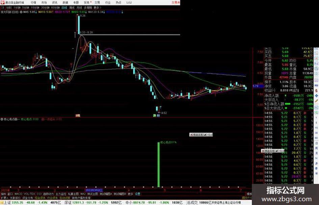319x205 pixels.
Task: Click the 指标 button at bottom left
Action: pyautogui.click(x=3, y=194)
